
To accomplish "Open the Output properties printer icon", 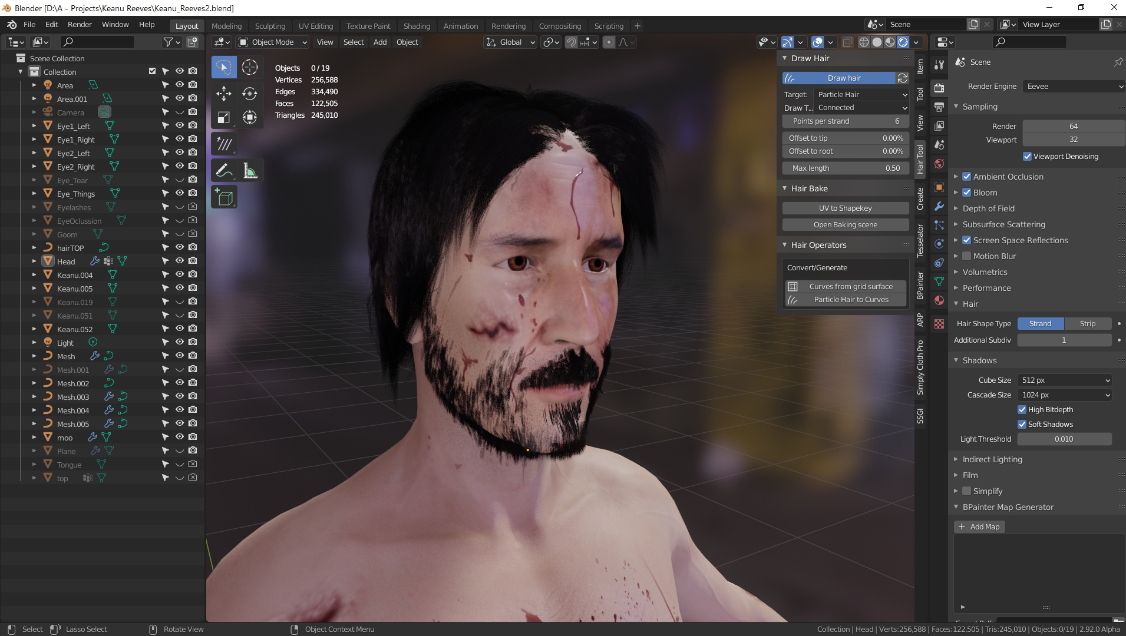I will pos(939,107).
